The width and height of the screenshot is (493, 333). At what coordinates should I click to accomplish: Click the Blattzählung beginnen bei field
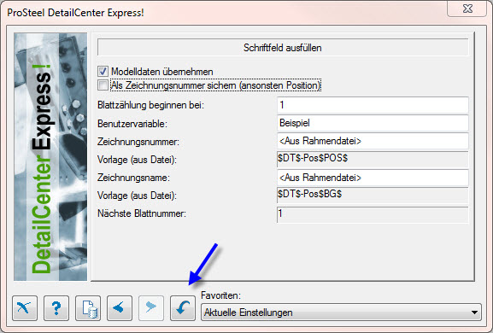(373, 105)
